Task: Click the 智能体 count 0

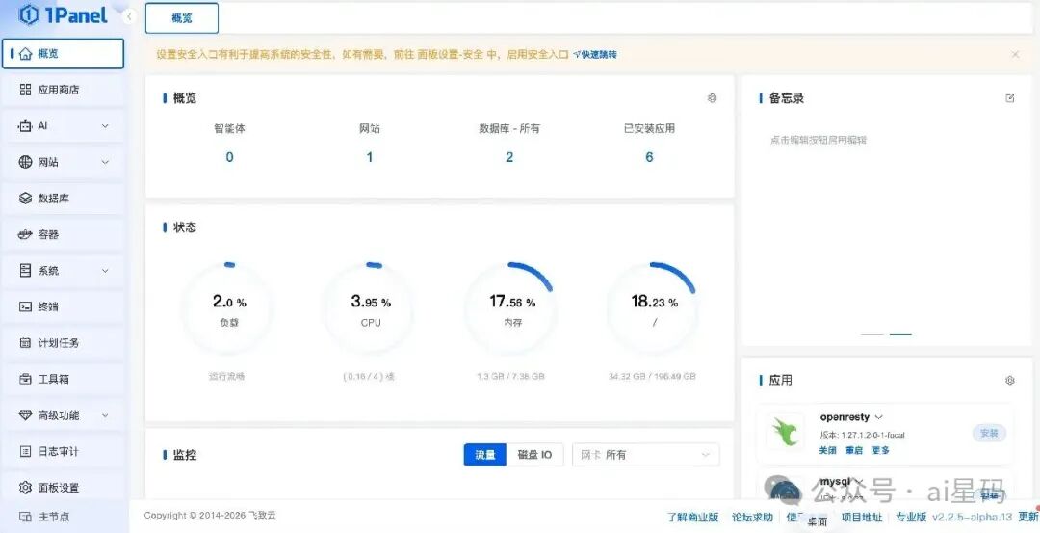Action: click(229, 157)
